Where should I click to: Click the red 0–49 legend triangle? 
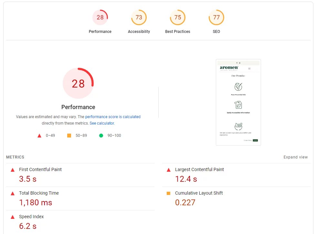pos(39,136)
